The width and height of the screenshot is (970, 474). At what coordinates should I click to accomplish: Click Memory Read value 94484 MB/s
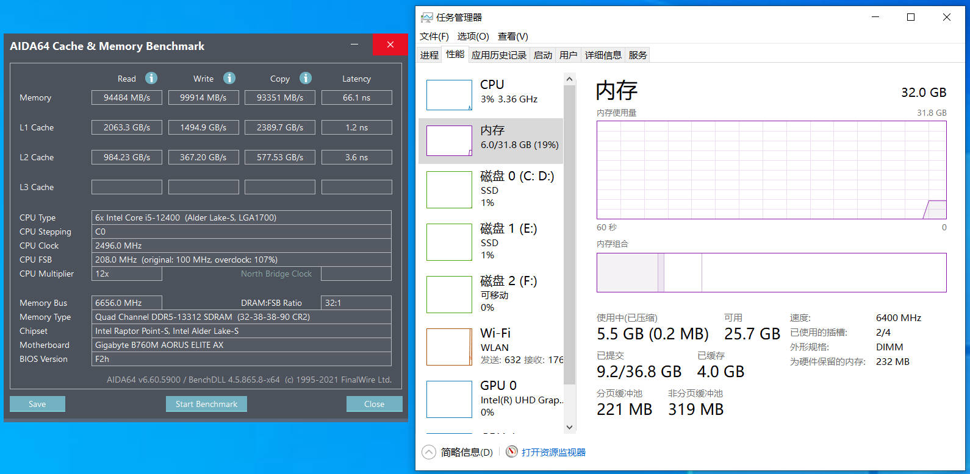127,97
